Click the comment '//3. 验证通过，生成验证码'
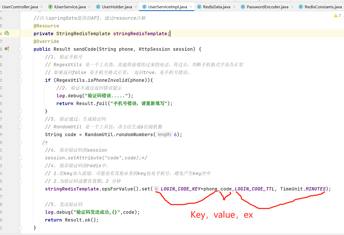Viewport: 344px width, 235px height. point(75,119)
